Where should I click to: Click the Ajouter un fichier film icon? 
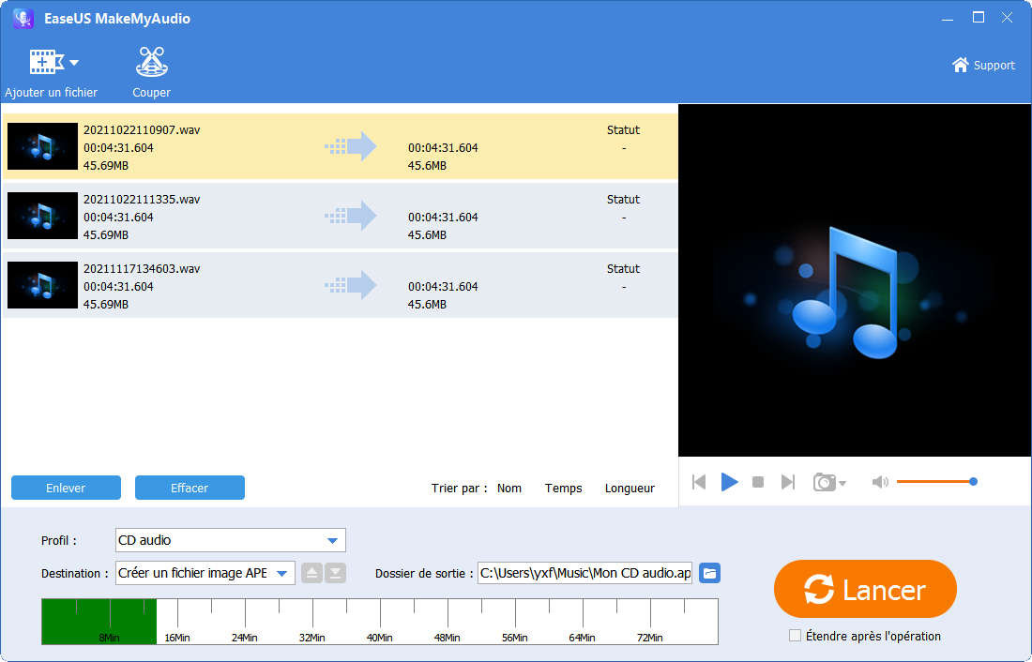[46, 63]
